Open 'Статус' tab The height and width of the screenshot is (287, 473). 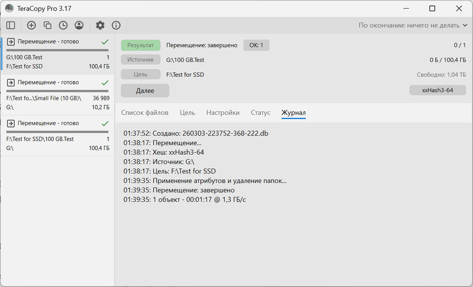click(x=261, y=113)
